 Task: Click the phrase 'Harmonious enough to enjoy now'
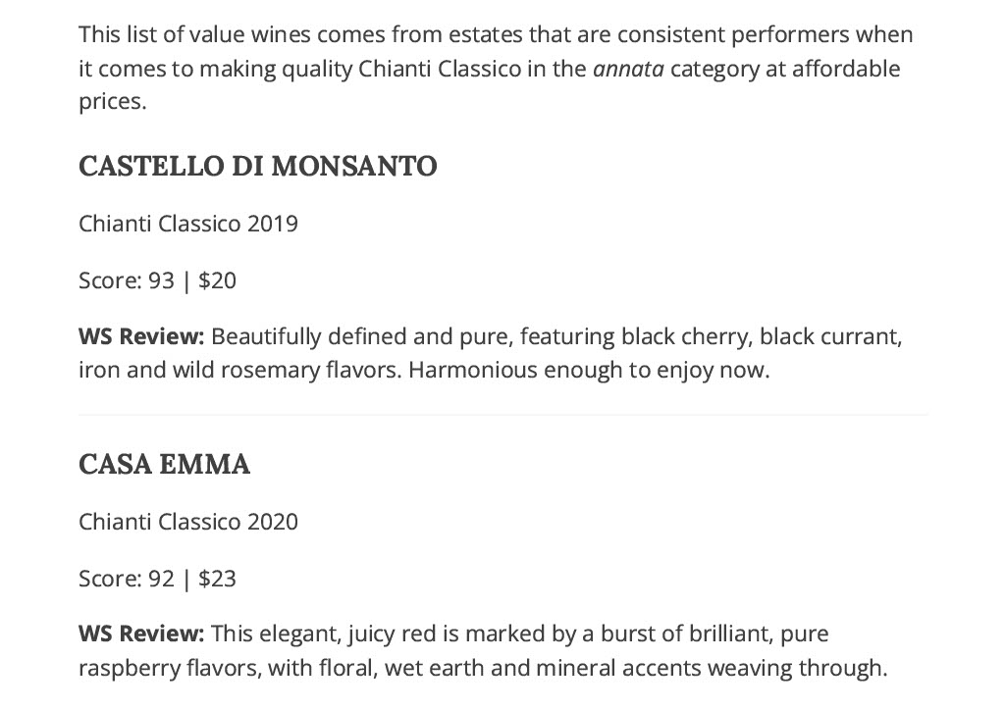tap(589, 370)
